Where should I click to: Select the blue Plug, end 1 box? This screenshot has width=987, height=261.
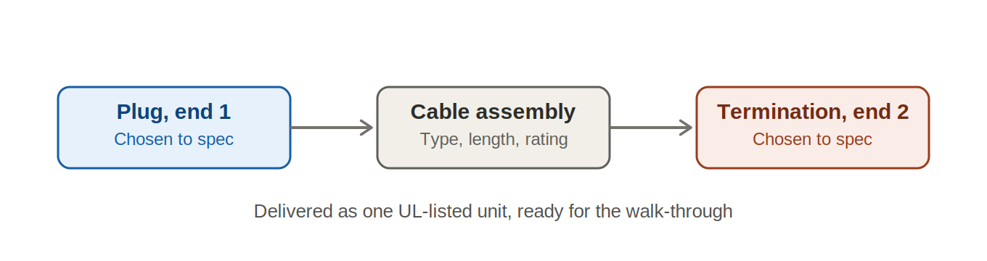[x=174, y=128]
